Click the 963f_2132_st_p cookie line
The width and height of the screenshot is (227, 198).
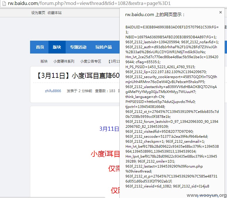pos(171,179)
